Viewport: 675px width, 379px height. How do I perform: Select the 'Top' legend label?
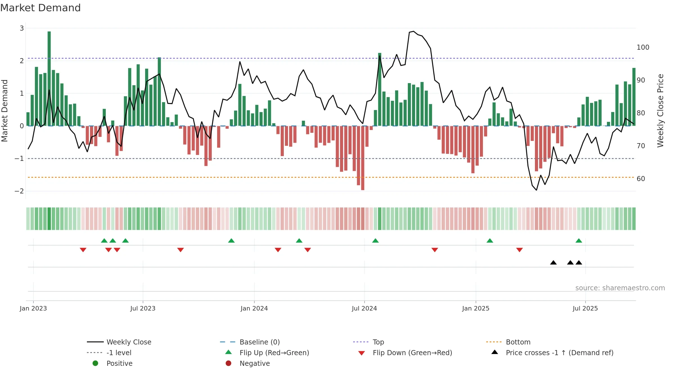click(x=378, y=342)
